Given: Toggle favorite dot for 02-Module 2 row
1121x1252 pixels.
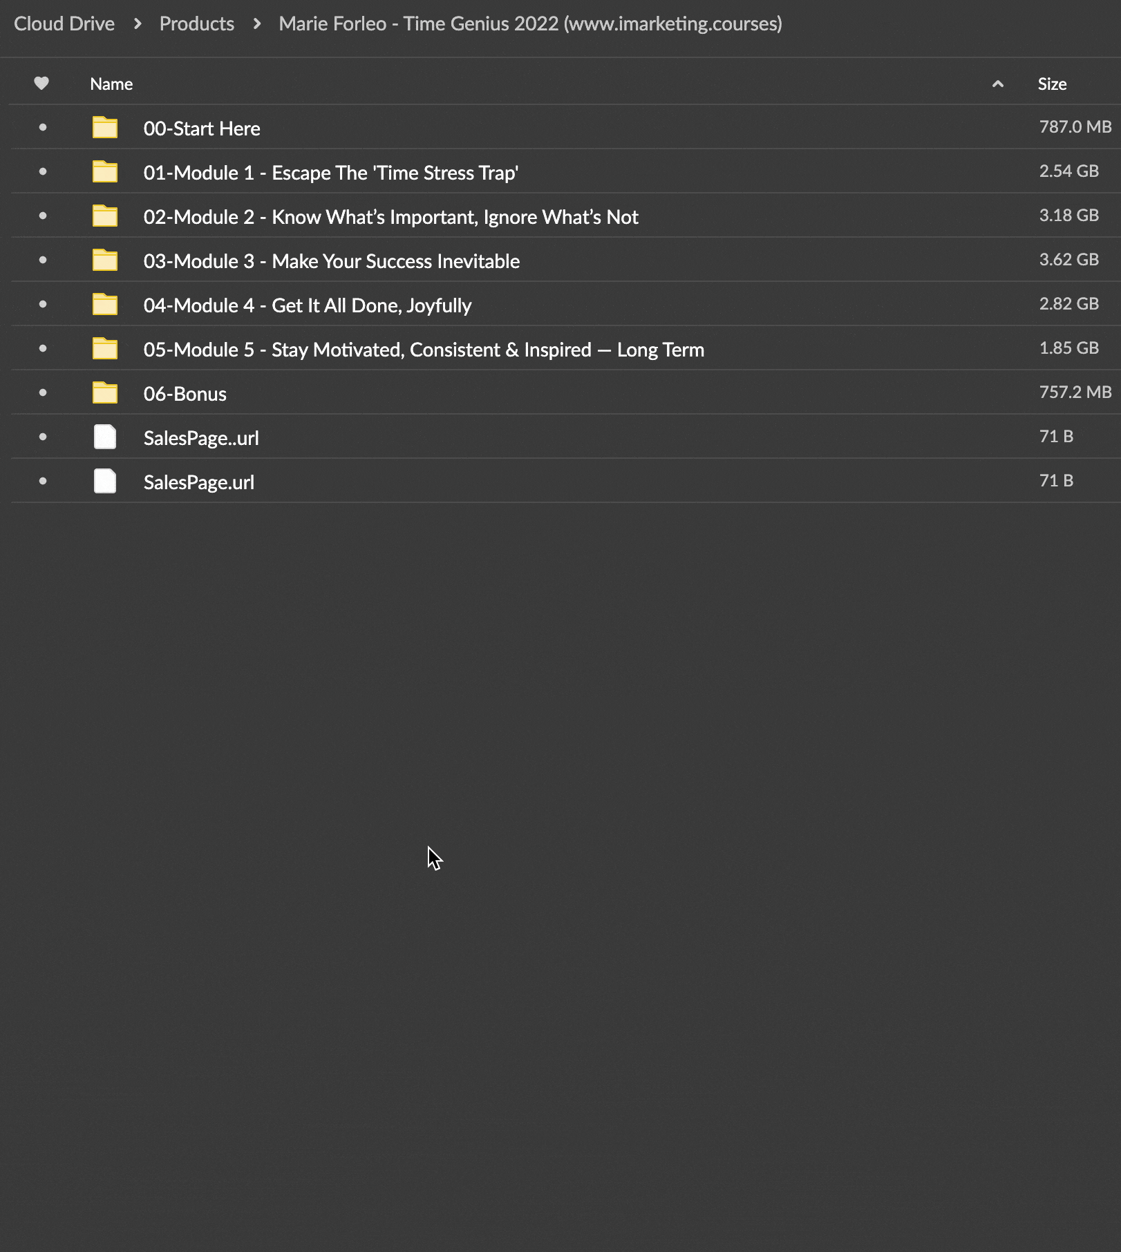Looking at the screenshot, I should tap(43, 216).
